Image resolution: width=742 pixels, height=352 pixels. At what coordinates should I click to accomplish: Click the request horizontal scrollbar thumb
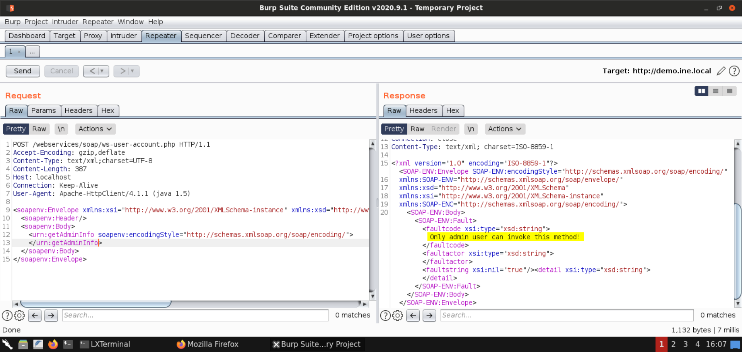[95, 304]
